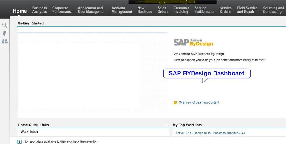Open the Corporate Performance menu

click(62, 10)
